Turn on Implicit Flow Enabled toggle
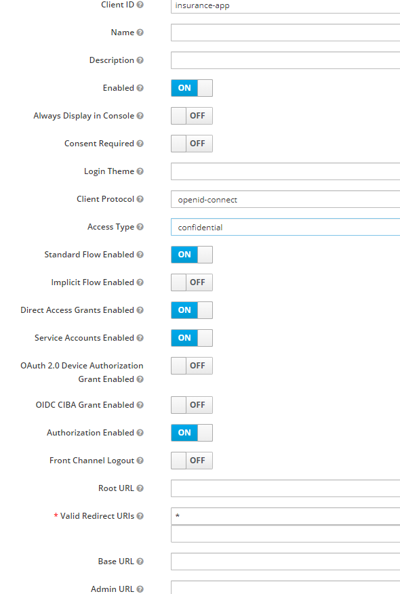Viewport: 400px width, 594px height. [x=192, y=282]
